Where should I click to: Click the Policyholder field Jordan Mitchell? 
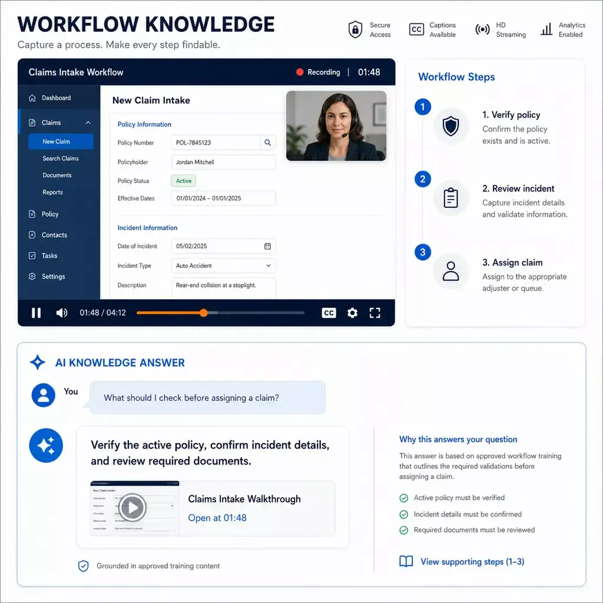click(x=223, y=163)
